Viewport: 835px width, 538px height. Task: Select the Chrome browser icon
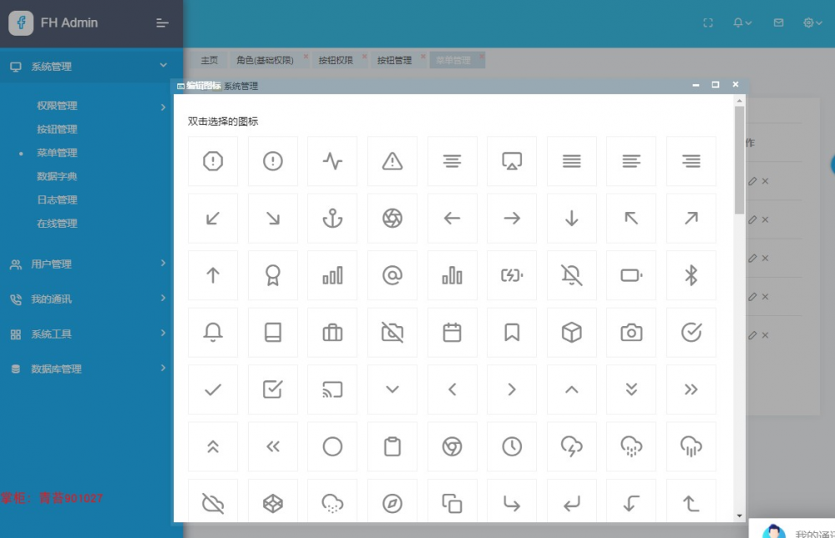coord(452,445)
